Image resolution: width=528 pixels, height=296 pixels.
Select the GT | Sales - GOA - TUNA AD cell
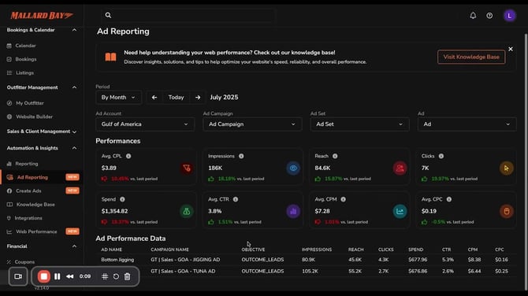(183, 271)
